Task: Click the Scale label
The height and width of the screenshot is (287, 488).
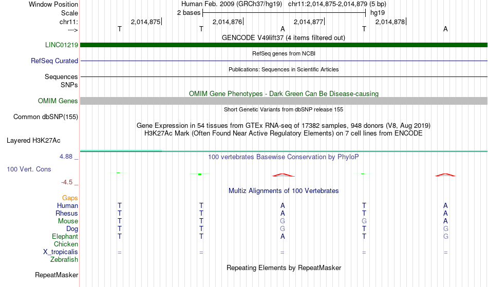Action: tap(69, 13)
